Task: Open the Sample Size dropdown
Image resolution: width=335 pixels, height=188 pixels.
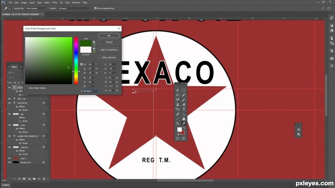Action: [x=36, y=8]
